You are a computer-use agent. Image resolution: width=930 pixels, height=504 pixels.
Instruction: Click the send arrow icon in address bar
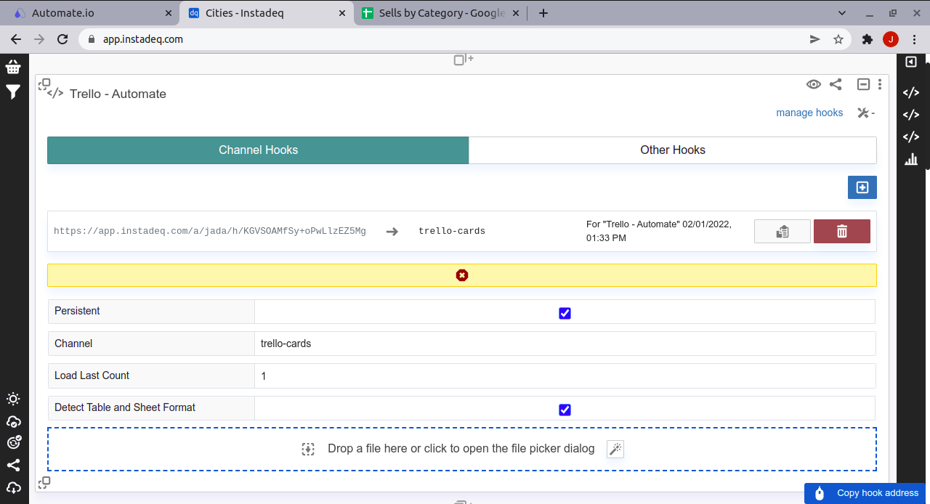point(815,39)
